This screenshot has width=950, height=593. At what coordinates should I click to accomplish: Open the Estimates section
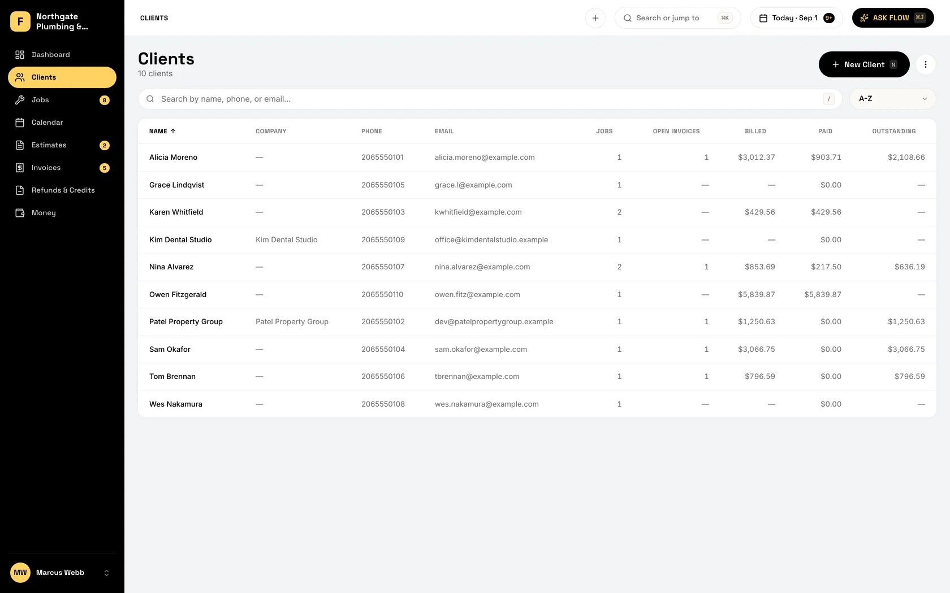62,145
